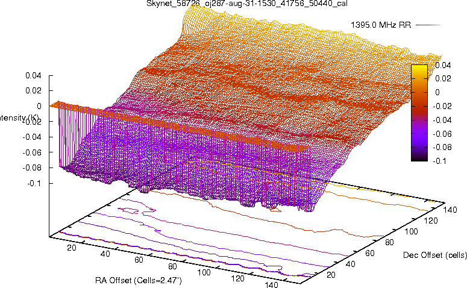Viewport: 467px width, 288px height.
Task: Select the 0.02 label on the color bar
Action: point(443,78)
